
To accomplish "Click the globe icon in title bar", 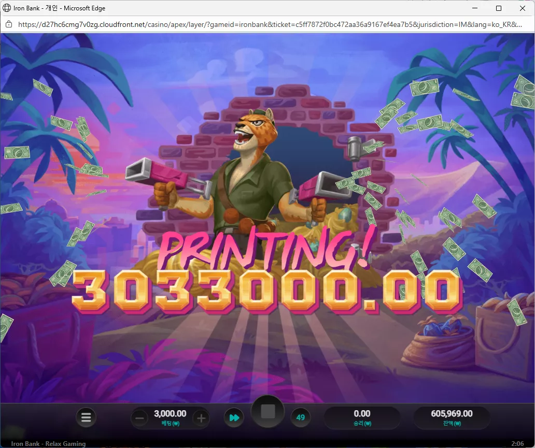I will (7, 8).
